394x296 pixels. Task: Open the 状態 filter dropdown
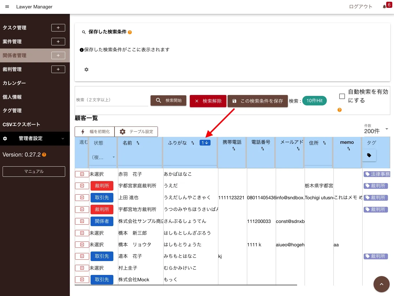pos(103,157)
